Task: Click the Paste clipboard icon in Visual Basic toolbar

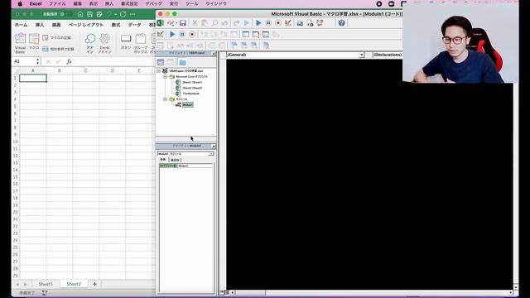Action: click(x=205, y=23)
